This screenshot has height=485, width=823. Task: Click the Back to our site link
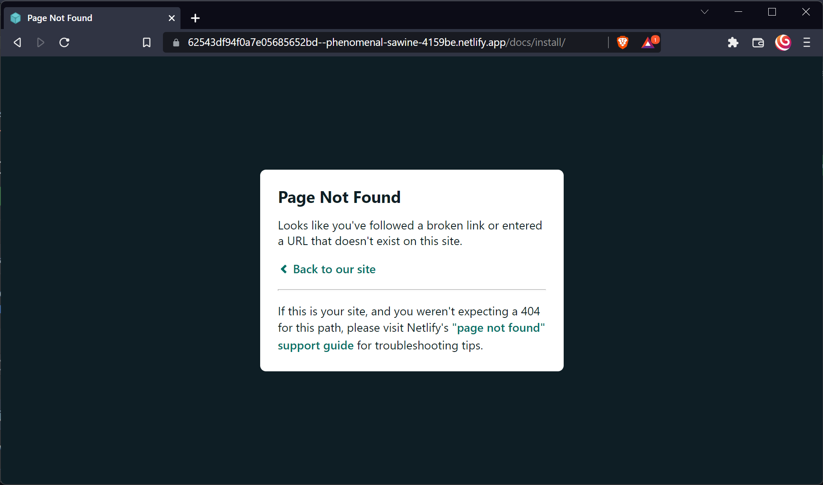tap(334, 269)
